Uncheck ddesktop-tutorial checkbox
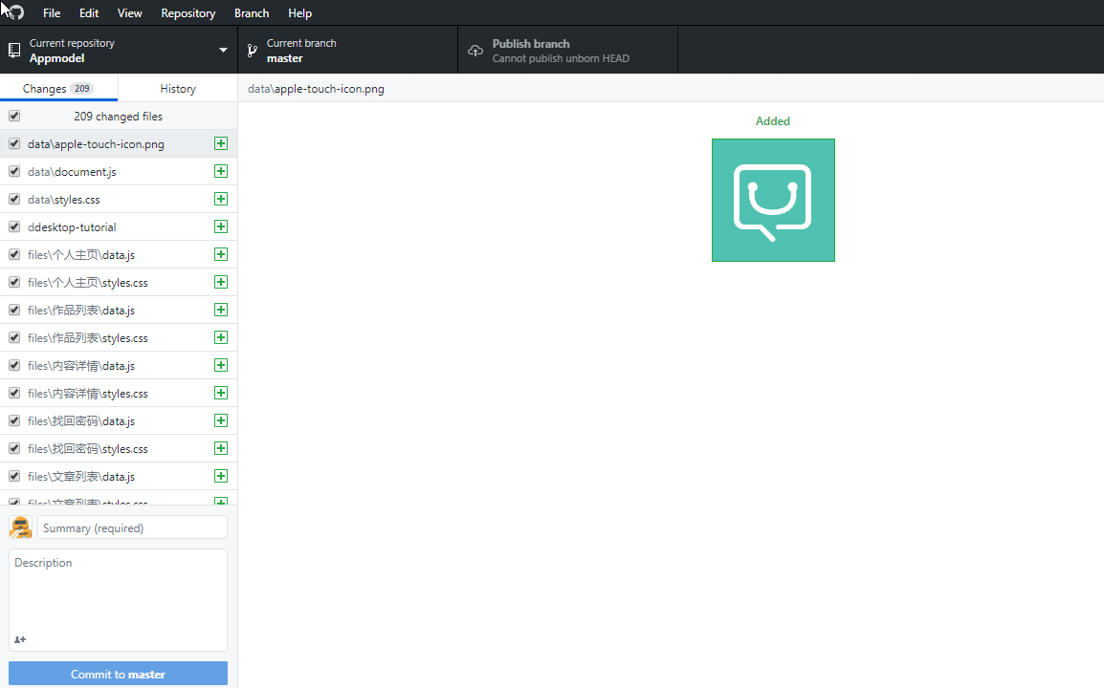Screen dimensions: 1104x688 [14, 226]
